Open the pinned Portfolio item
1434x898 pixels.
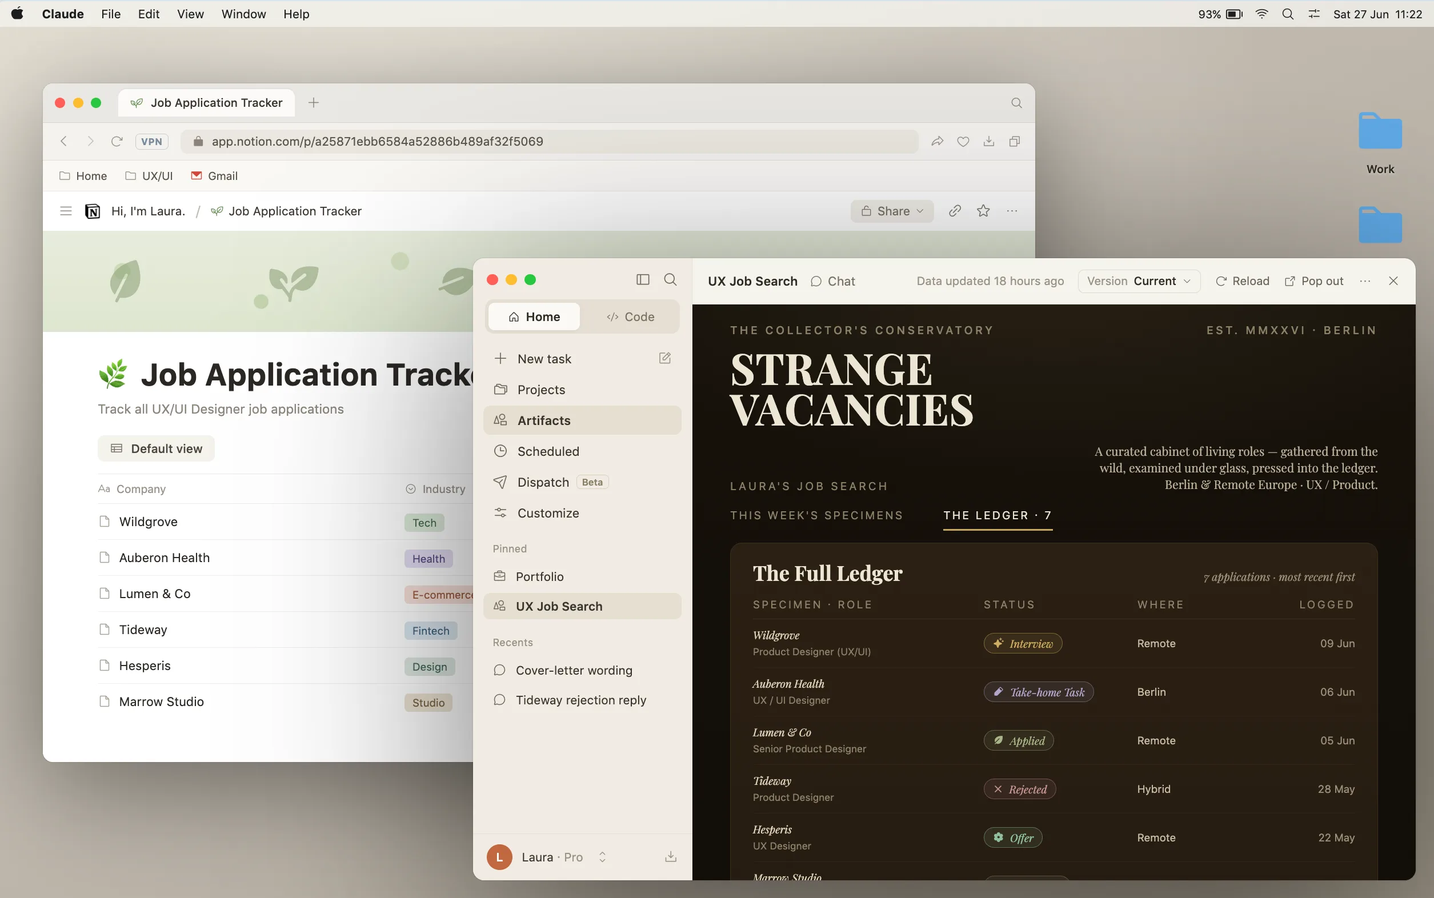click(582, 576)
